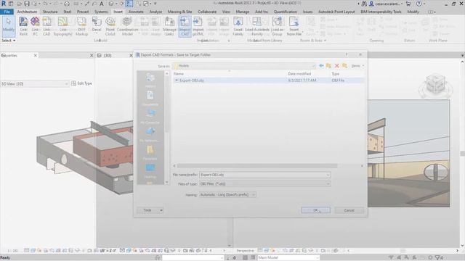Click the Edit Type button
The width and height of the screenshot is (465, 261).
coord(81,84)
